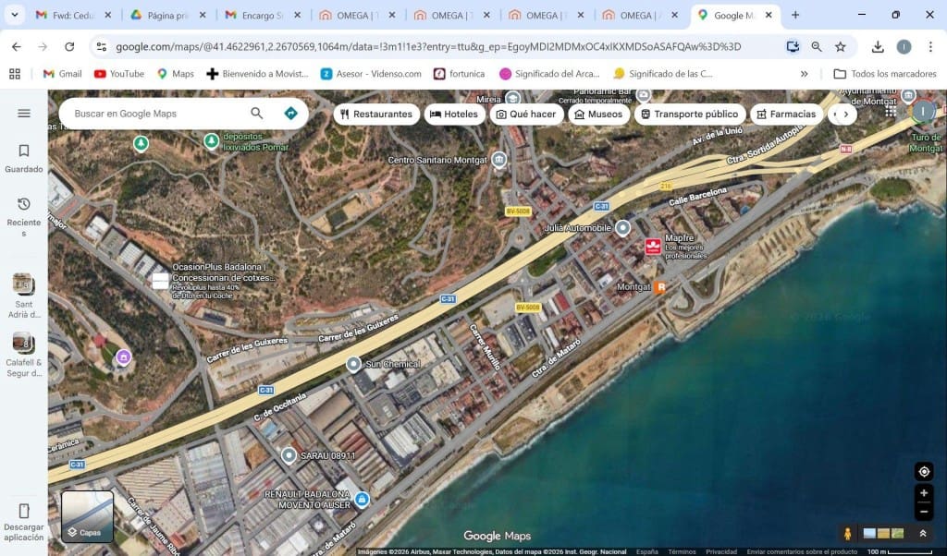Switch to the first OMEGA browser tab
Screen dimensions: 947x556
pos(354,15)
